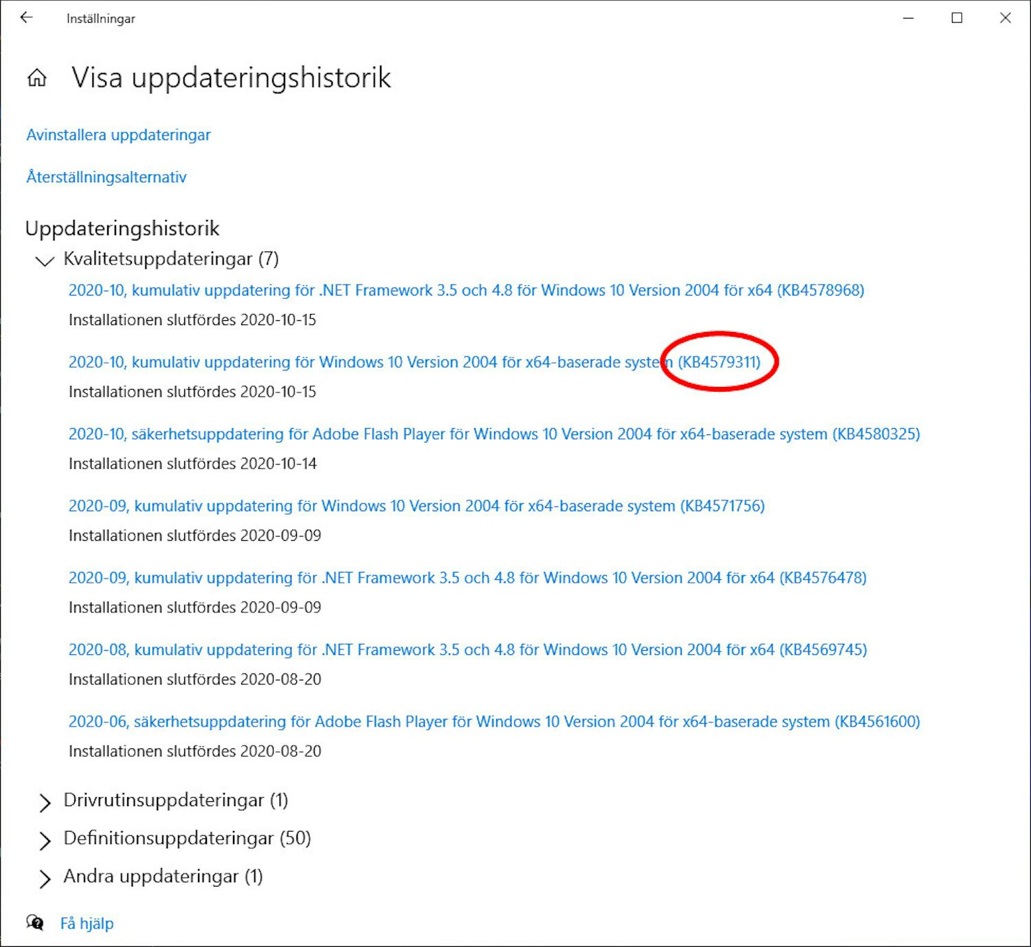The height and width of the screenshot is (947, 1031).
Task: Open Avinstallera uppdateringar
Action: [x=118, y=135]
